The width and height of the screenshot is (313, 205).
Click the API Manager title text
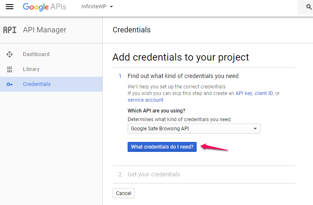click(44, 30)
